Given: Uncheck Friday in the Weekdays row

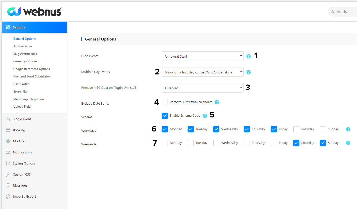Looking at the screenshot, I should 274,129.
